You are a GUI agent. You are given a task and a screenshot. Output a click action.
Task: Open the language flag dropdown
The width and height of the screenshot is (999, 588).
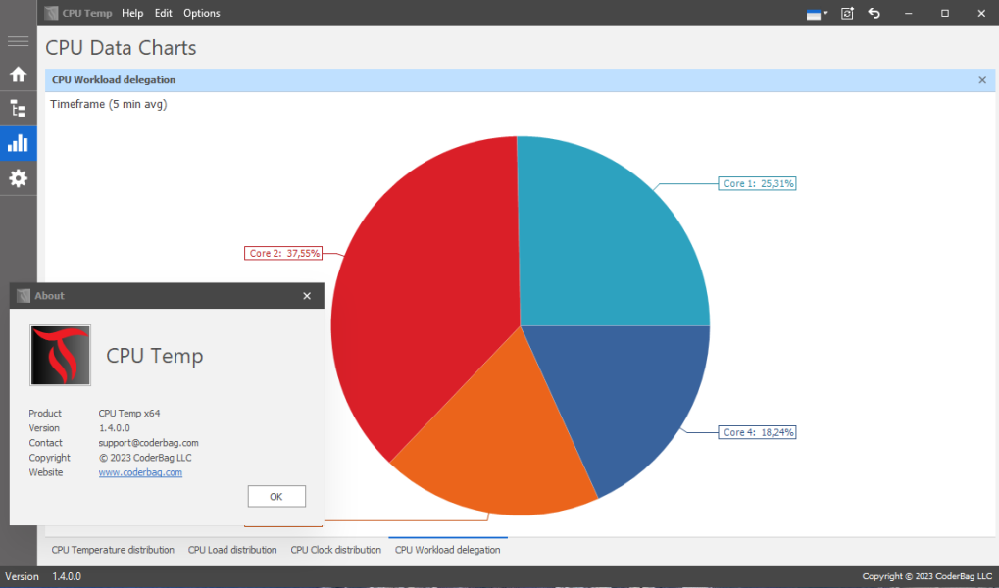point(817,14)
